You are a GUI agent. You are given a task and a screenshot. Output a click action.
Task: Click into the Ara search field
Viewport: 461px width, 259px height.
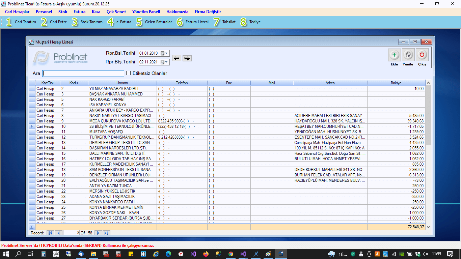pos(83,74)
